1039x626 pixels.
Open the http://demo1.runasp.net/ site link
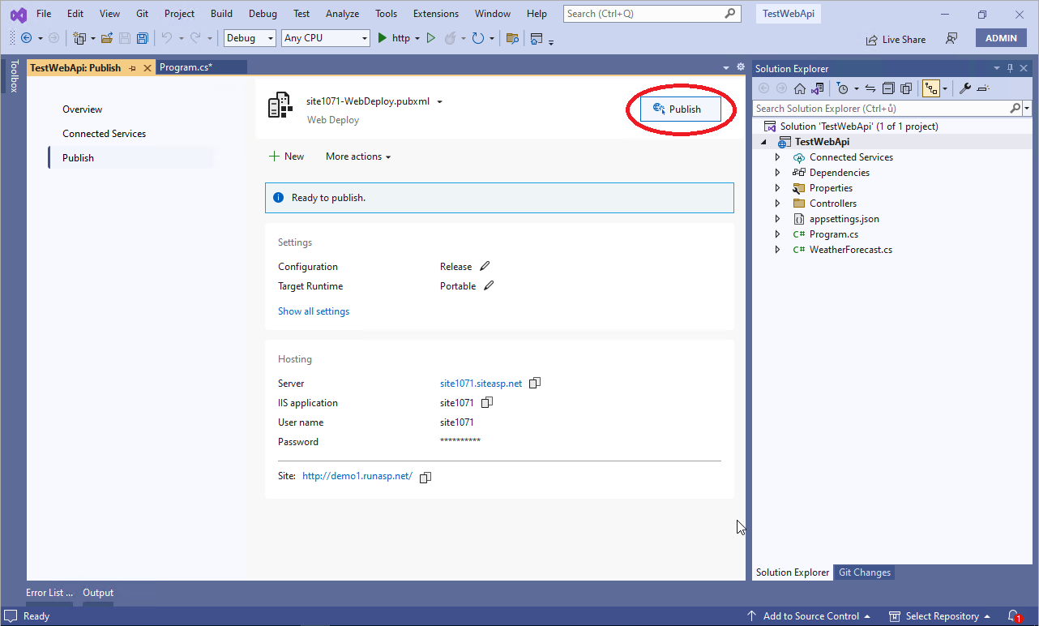[357, 477]
